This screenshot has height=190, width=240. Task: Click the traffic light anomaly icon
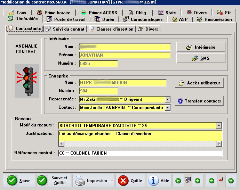[27, 80]
